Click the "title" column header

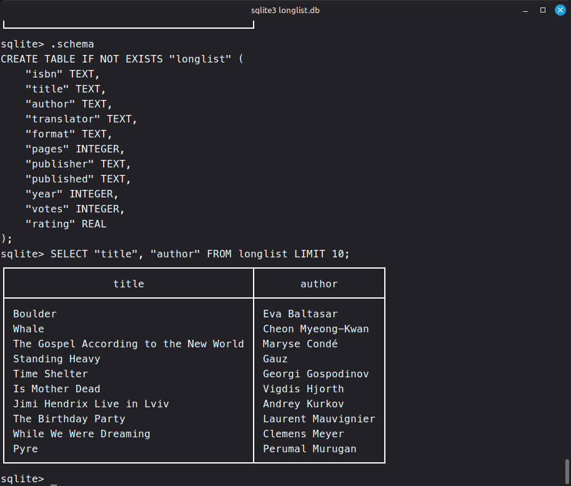(x=129, y=284)
